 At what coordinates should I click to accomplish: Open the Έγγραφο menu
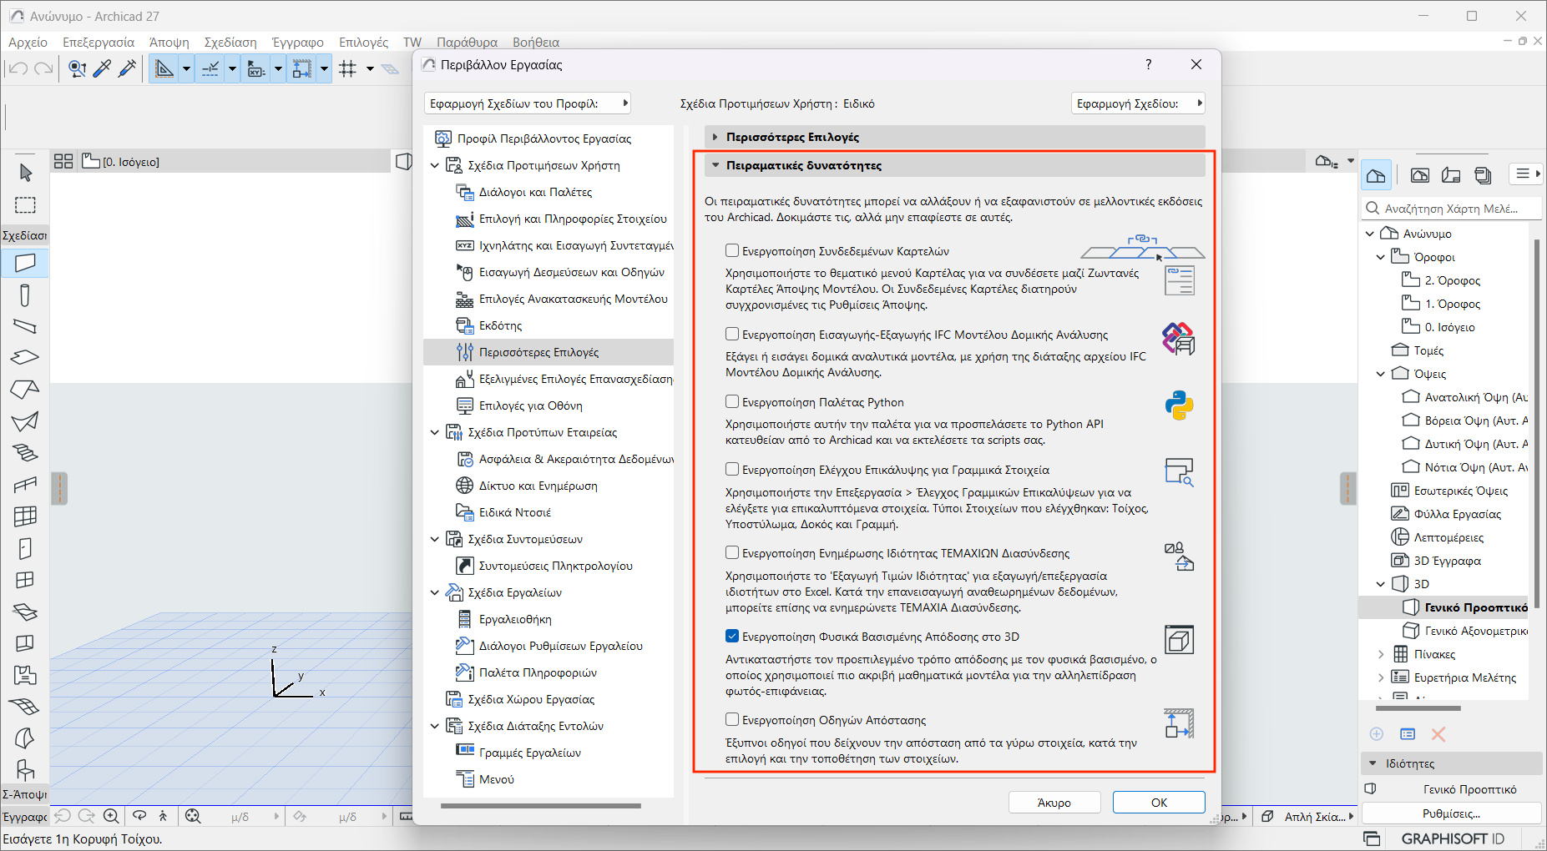(x=298, y=42)
